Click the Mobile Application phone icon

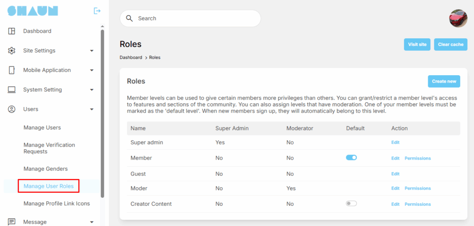(x=12, y=70)
